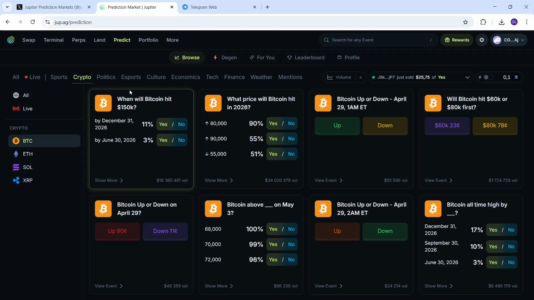Pick the $80k 78¢ option
The height and width of the screenshot is (300, 534).
coord(495,126)
